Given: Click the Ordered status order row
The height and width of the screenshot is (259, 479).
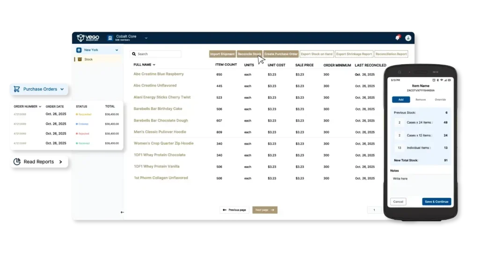Looking at the screenshot, I should click(x=66, y=124).
